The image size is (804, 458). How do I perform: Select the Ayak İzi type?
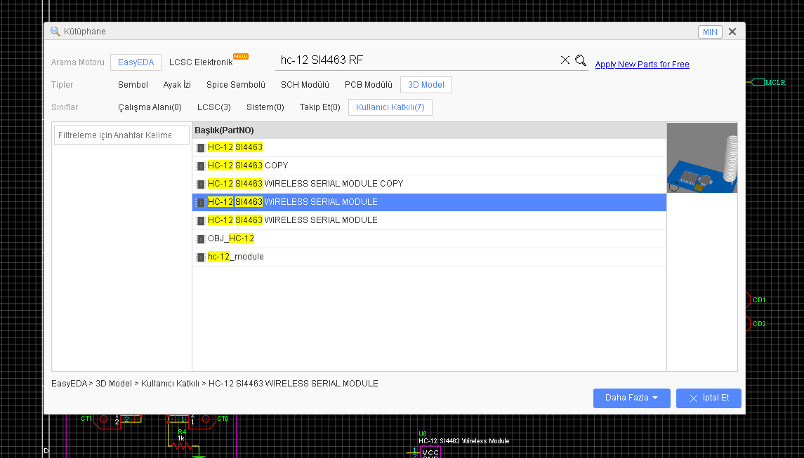point(177,85)
